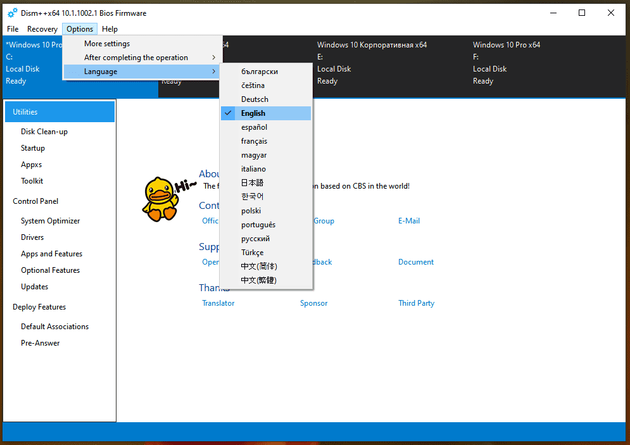Select magyar language
The image size is (630, 445).
[x=266, y=155]
